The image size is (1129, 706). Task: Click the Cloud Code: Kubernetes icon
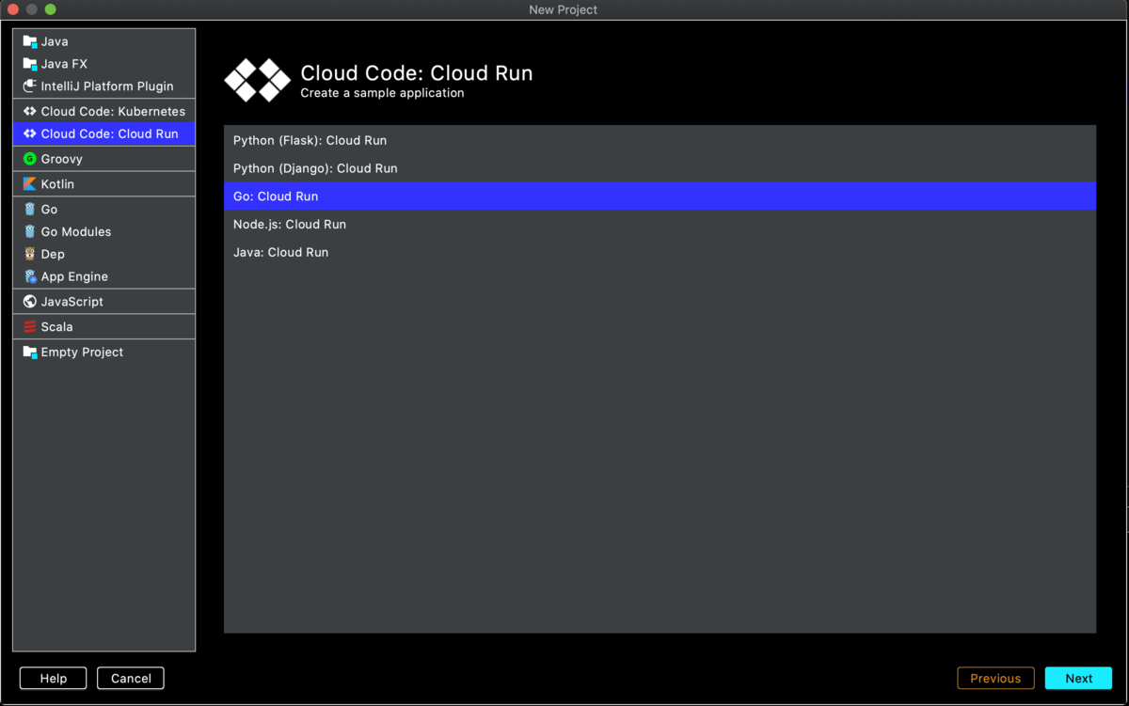[30, 111]
